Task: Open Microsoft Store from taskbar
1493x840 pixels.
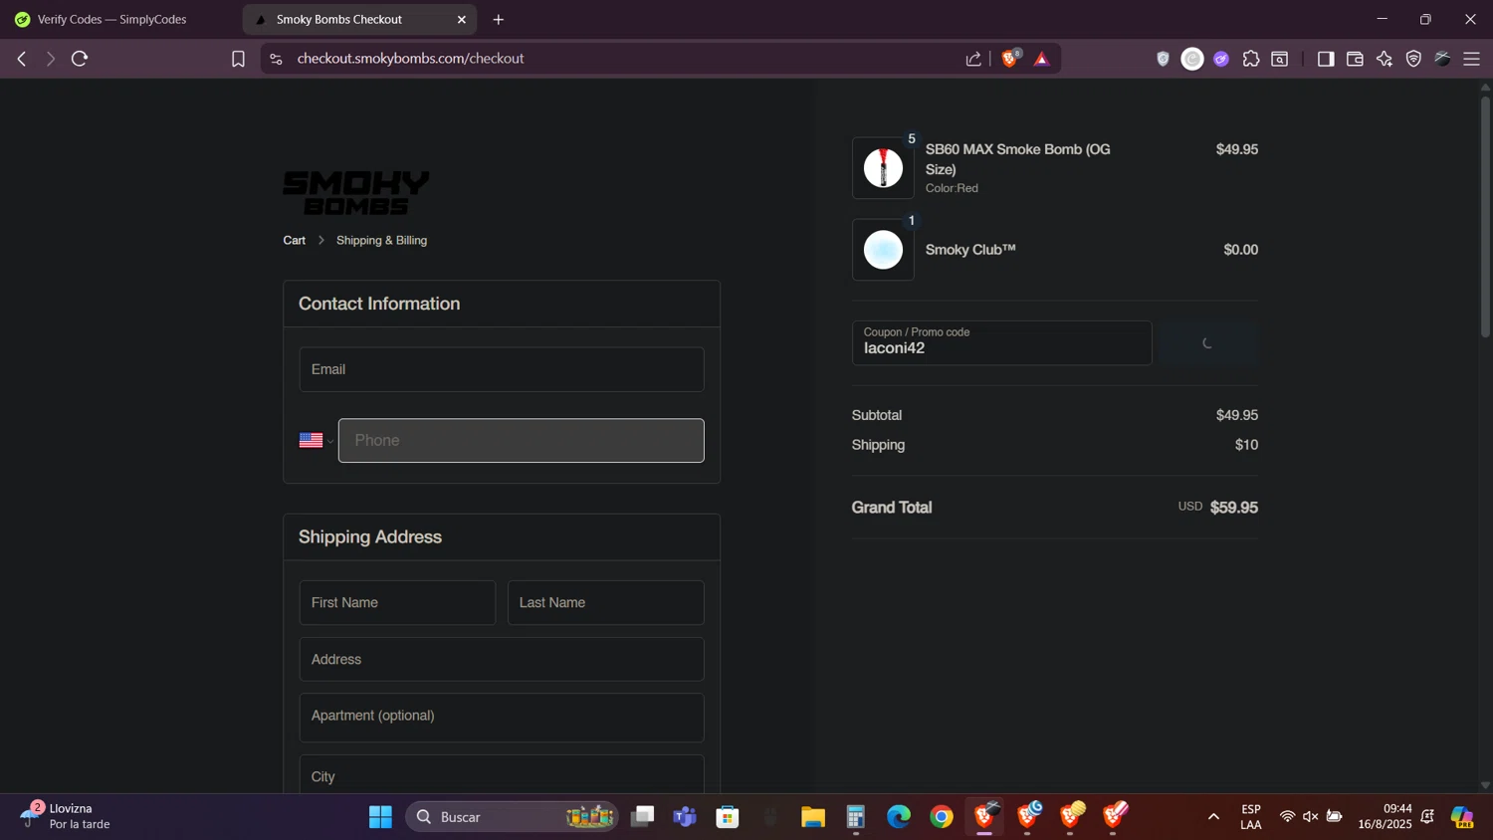Action: point(728,817)
